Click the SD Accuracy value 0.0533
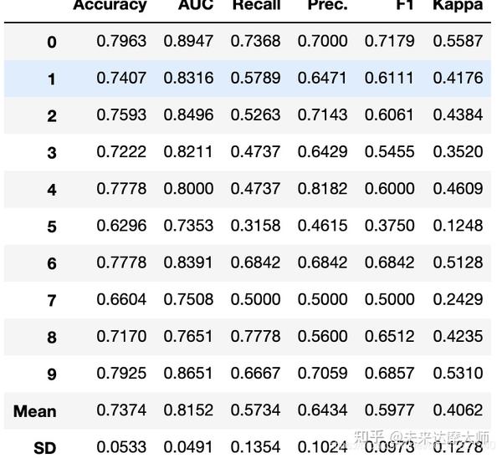The width and height of the screenshot is (502, 458). (121, 447)
